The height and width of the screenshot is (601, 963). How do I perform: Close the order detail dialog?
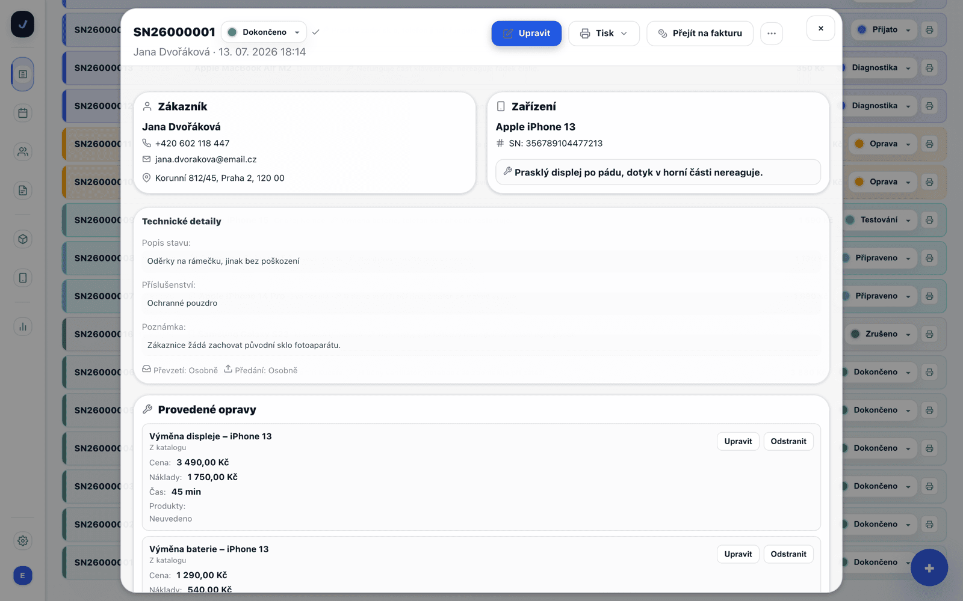point(820,28)
